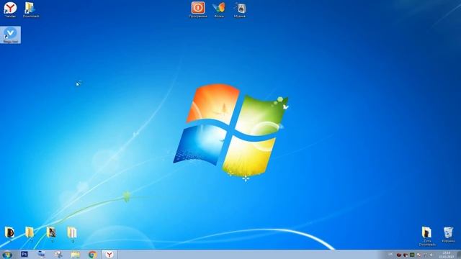This screenshot has width=461, height=259.
Task: Open the Recycle Bin (Корзина)
Action: [x=448, y=235]
